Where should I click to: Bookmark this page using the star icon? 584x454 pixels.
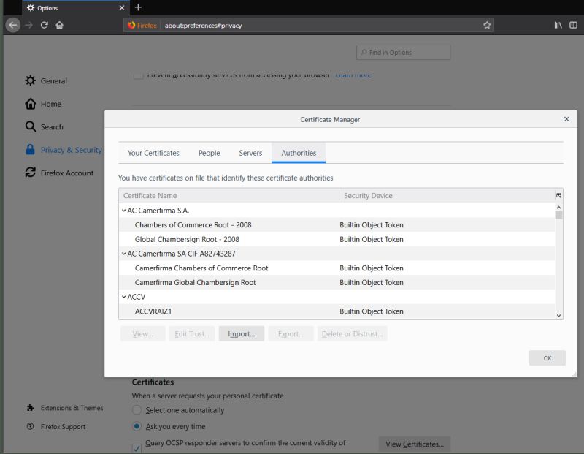click(x=486, y=24)
